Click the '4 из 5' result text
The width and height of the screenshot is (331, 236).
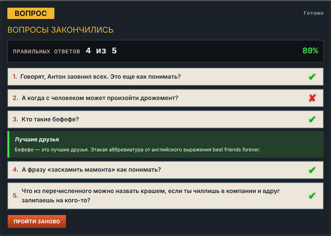pyautogui.click(x=101, y=51)
